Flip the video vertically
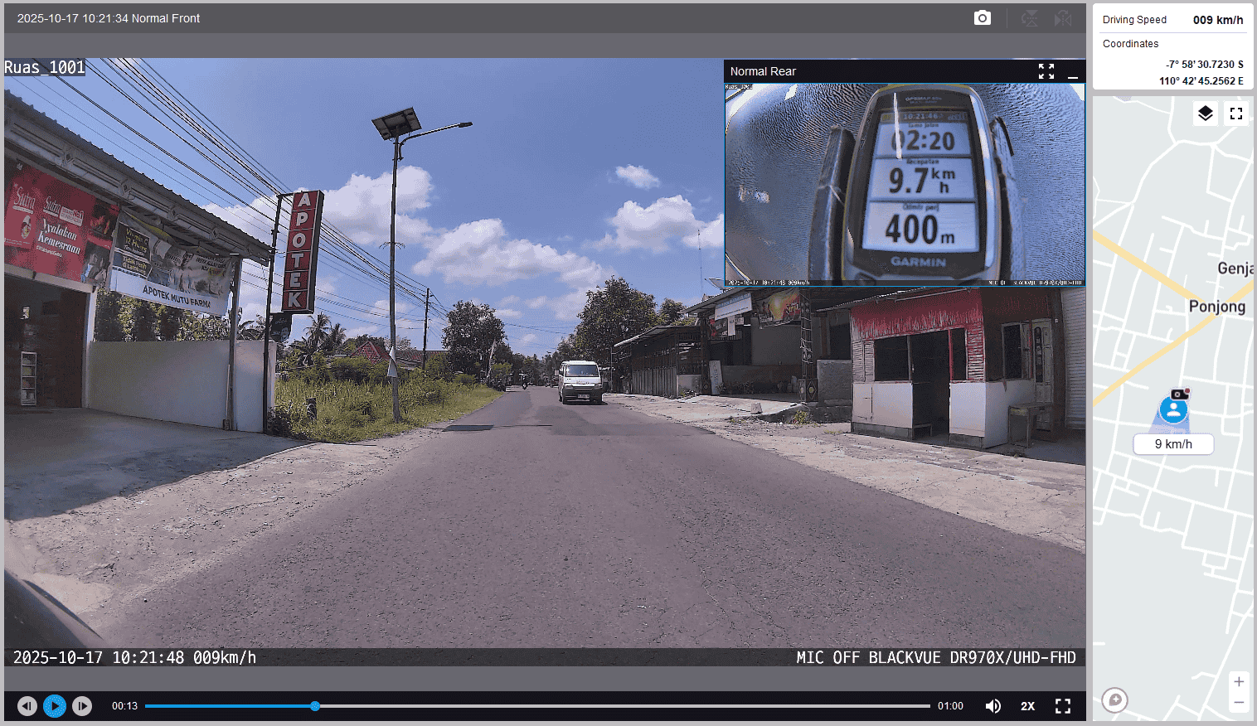 [1029, 18]
